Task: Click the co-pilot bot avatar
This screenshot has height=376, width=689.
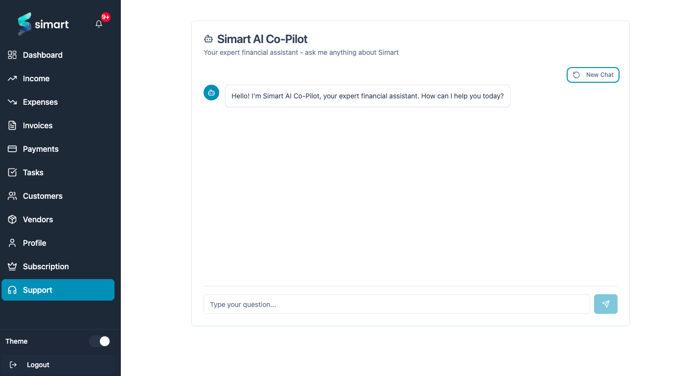Action: click(x=211, y=93)
